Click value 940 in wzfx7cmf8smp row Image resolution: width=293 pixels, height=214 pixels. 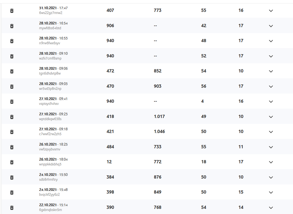pyautogui.click(x=110, y=56)
